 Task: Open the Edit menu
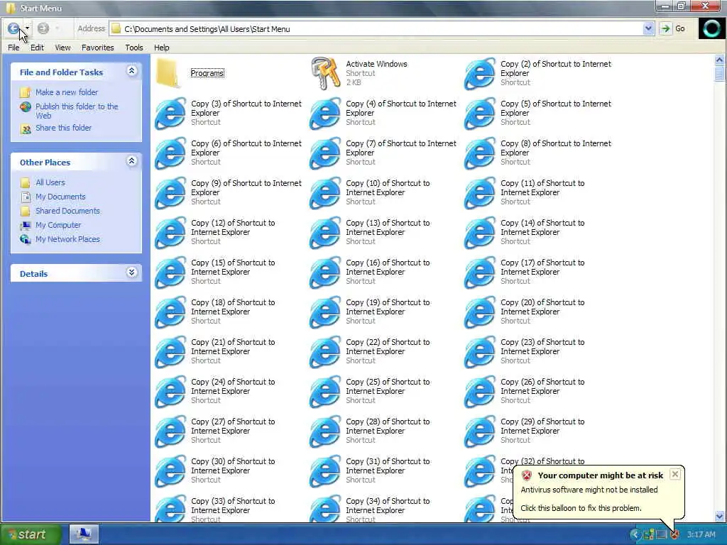point(37,48)
